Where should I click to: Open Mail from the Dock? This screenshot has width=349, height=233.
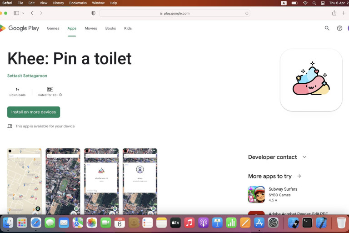pyautogui.click(x=64, y=223)
